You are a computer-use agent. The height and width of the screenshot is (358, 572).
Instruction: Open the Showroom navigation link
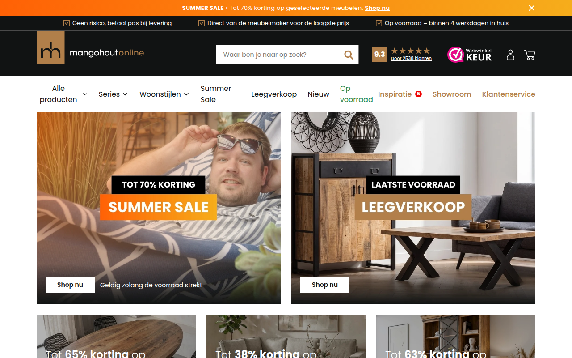(x=452, y=94)
